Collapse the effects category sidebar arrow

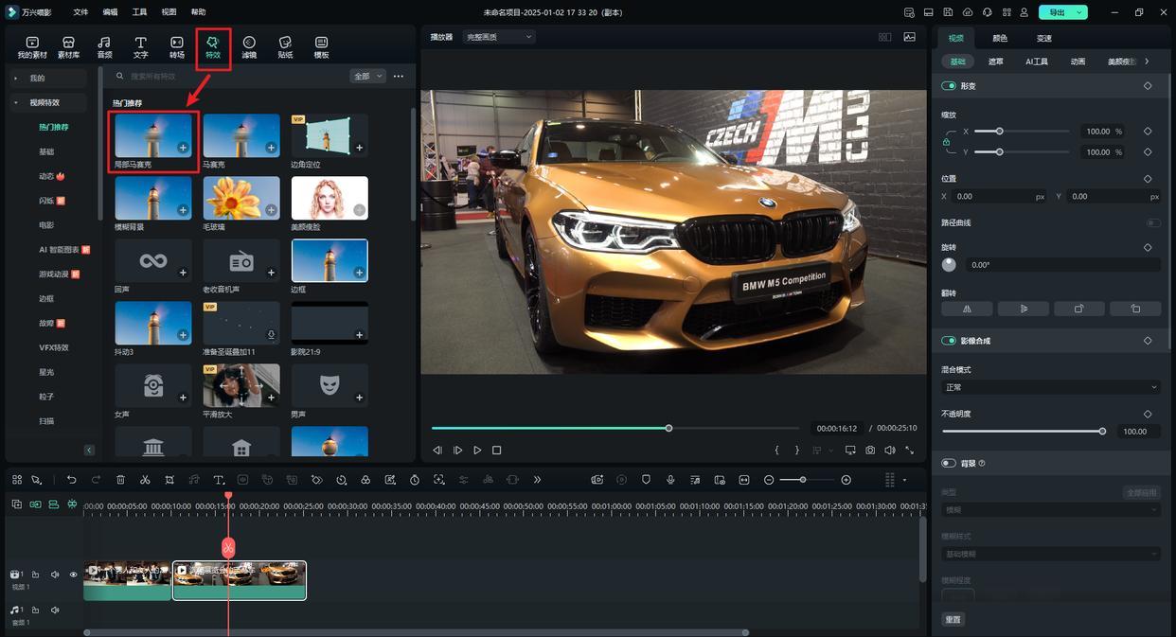pos(90,451)
